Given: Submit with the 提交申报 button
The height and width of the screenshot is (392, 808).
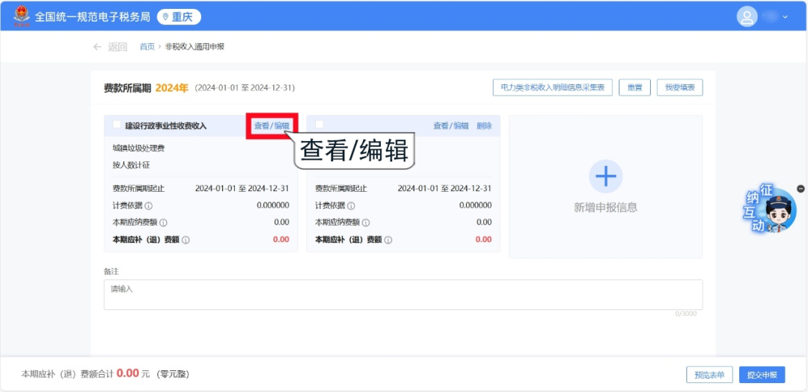Looking at the screenshot, I should pyautogui.click(x=762, y=375).
